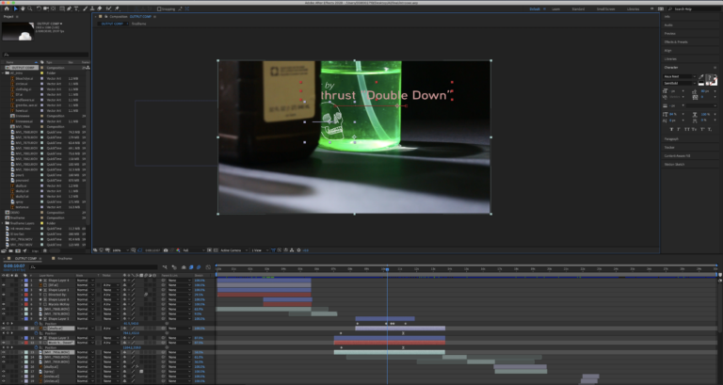
Task: Hide layer 2 [DF.ai] with its eye
Action: (4, 285)
